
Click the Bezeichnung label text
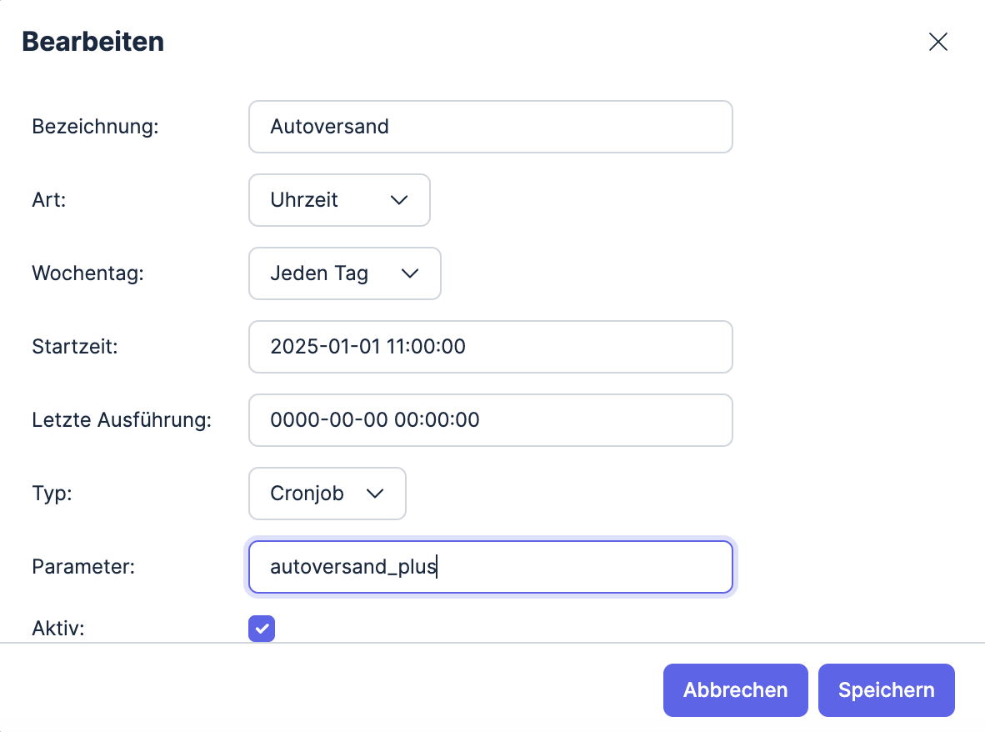click(x=95, y=127)
